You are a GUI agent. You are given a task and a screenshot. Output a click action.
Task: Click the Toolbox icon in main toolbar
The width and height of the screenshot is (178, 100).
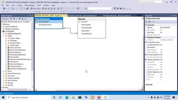[121, 9]
